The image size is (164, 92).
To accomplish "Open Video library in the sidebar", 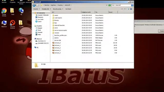I will click(x=39, y=34).
